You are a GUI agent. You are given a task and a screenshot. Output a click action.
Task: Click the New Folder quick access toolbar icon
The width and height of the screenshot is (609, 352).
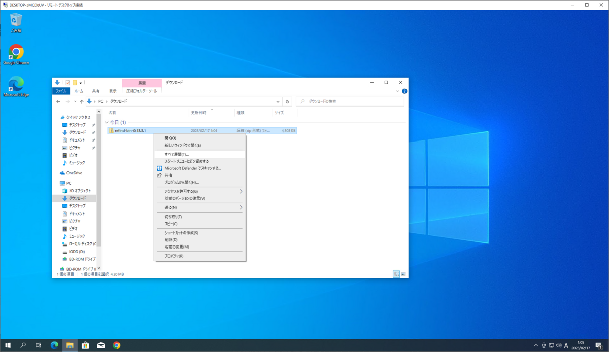pyautogui.click(x=75, y=82)
